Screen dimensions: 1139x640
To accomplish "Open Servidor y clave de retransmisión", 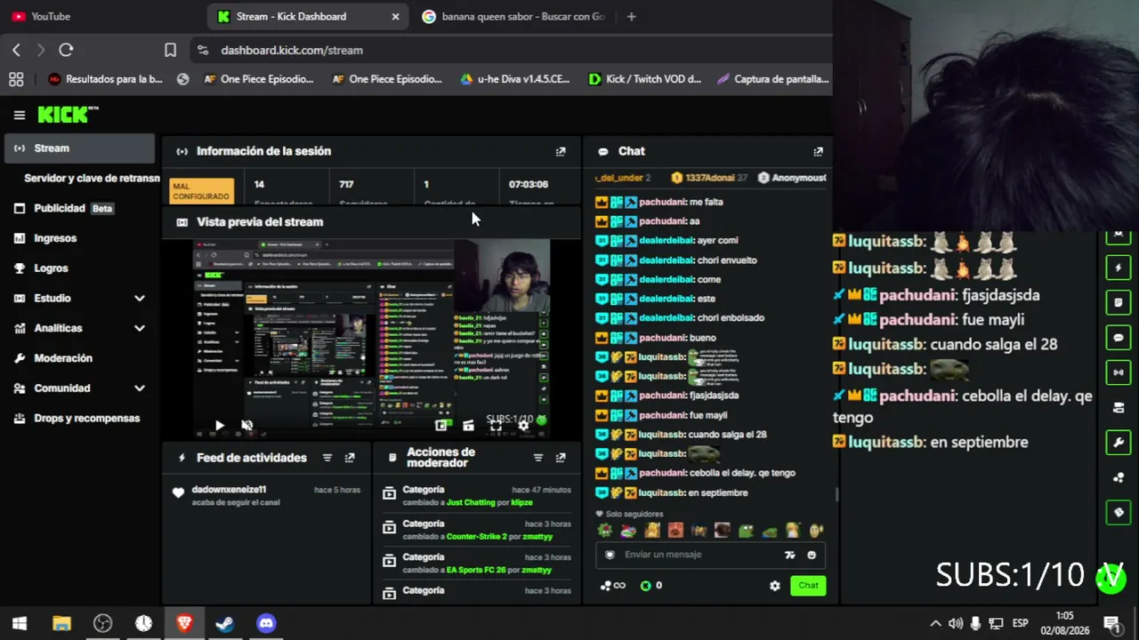I will tap(92, 179).
